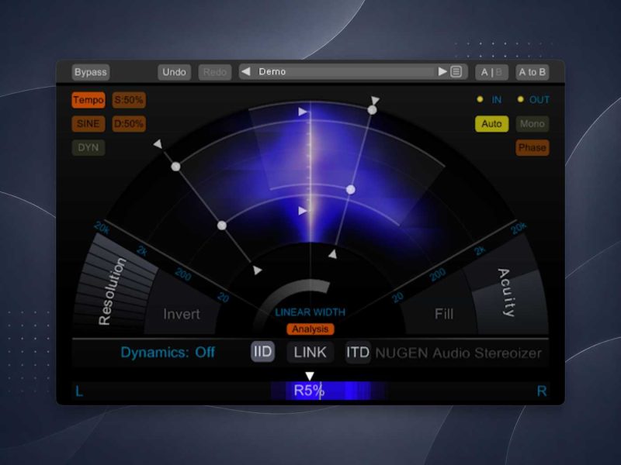Open the preset list menu icon

(456, 71)
